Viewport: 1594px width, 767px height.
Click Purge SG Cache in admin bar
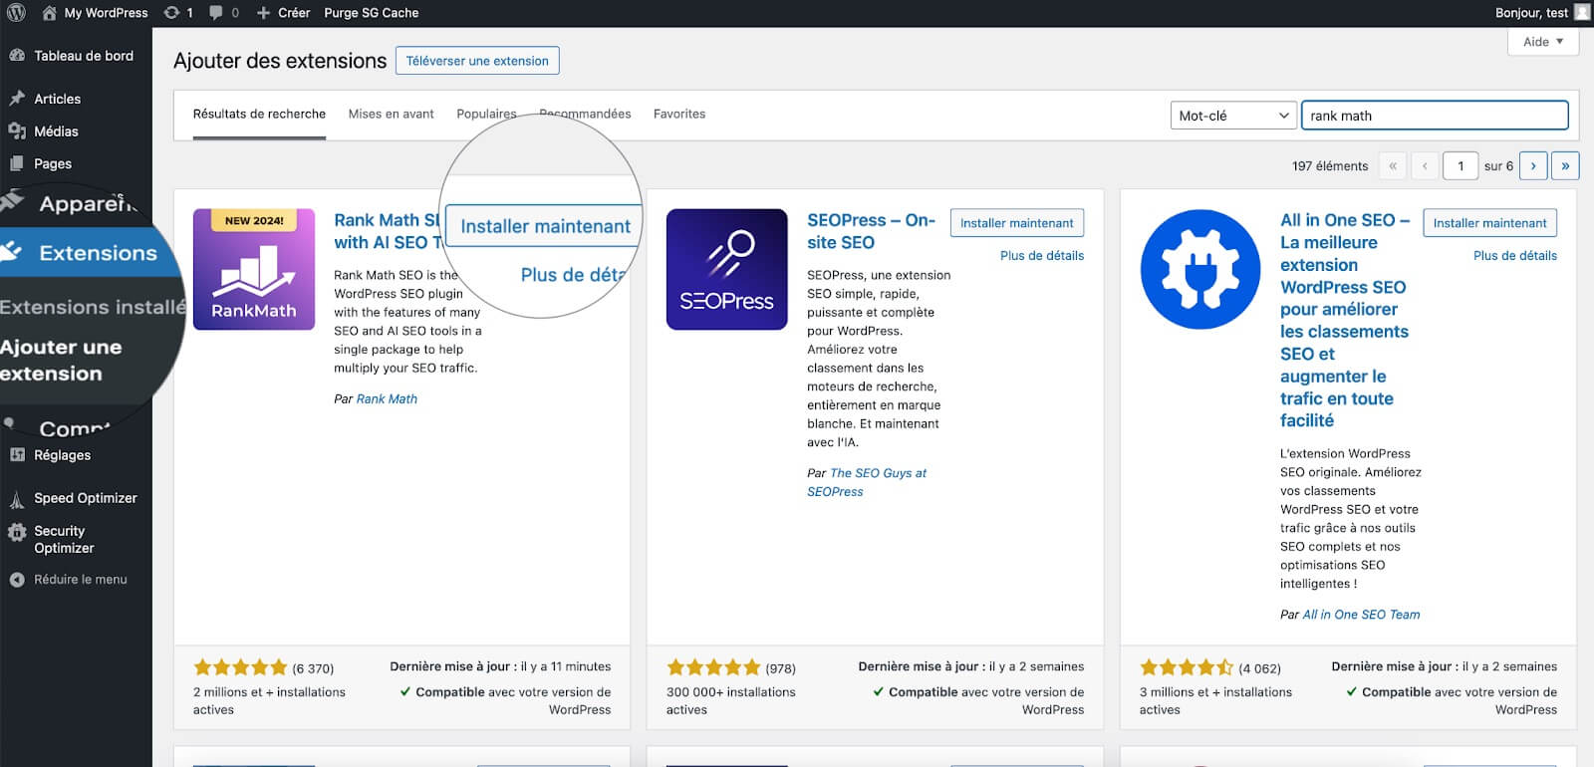click(x=372, y=13)
